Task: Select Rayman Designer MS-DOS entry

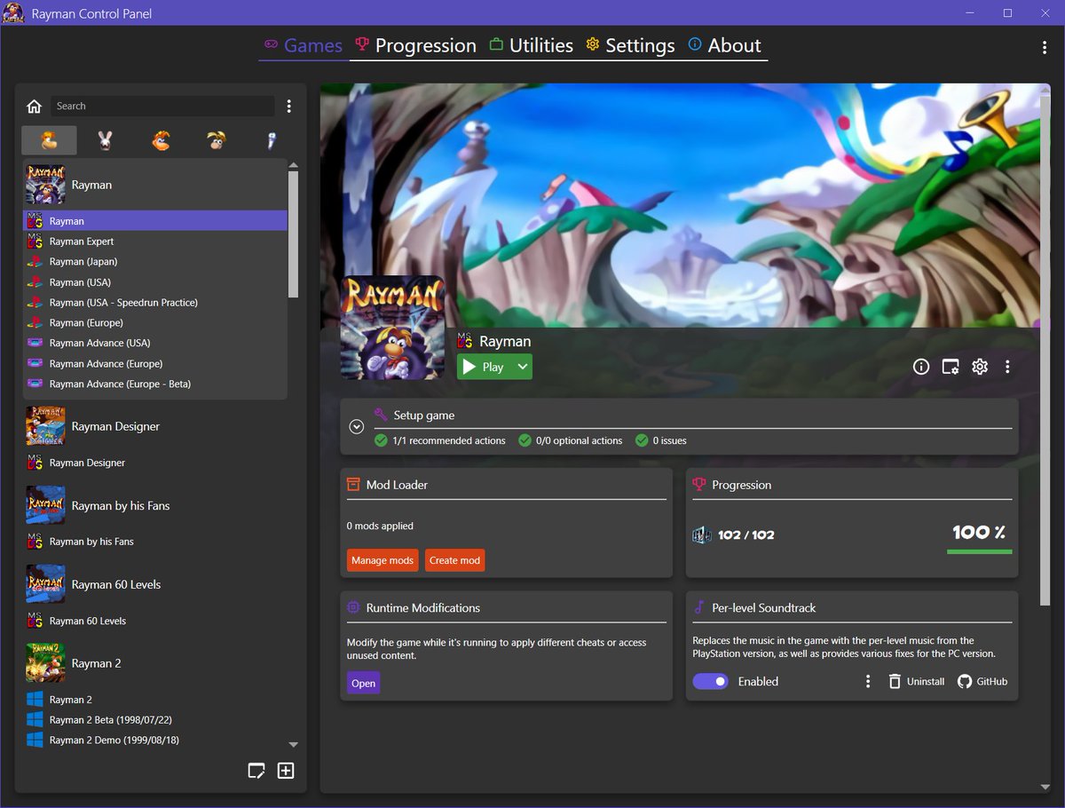Action: (155, 463)
